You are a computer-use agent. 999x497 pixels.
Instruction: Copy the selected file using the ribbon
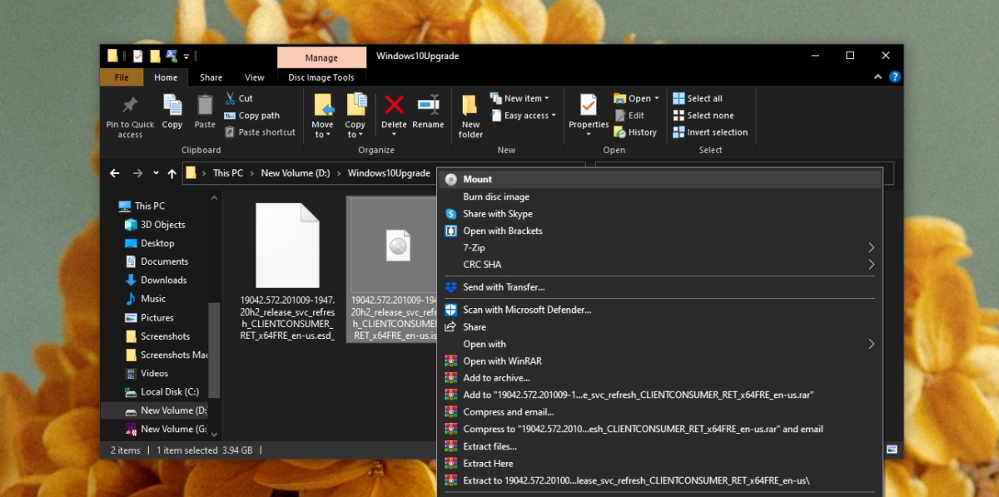click(171, 115)
